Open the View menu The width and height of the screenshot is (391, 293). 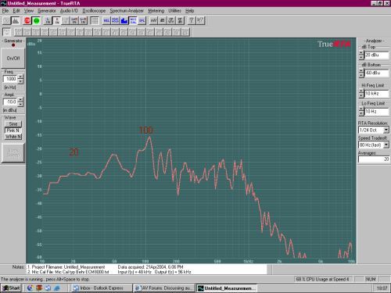tap(29, 11)
